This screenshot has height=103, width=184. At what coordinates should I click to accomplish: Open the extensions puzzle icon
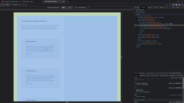[176, 5]
